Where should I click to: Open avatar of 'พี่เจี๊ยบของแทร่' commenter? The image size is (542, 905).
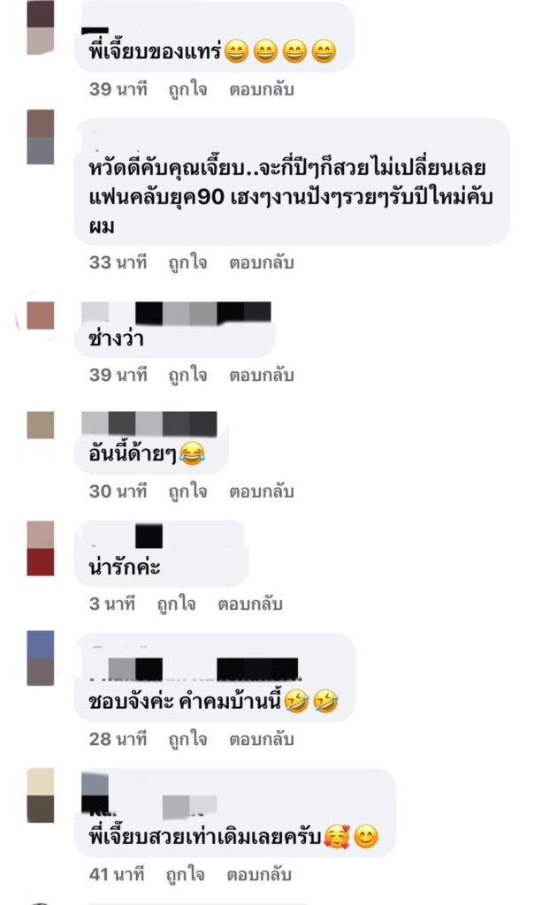coord(41,27)
